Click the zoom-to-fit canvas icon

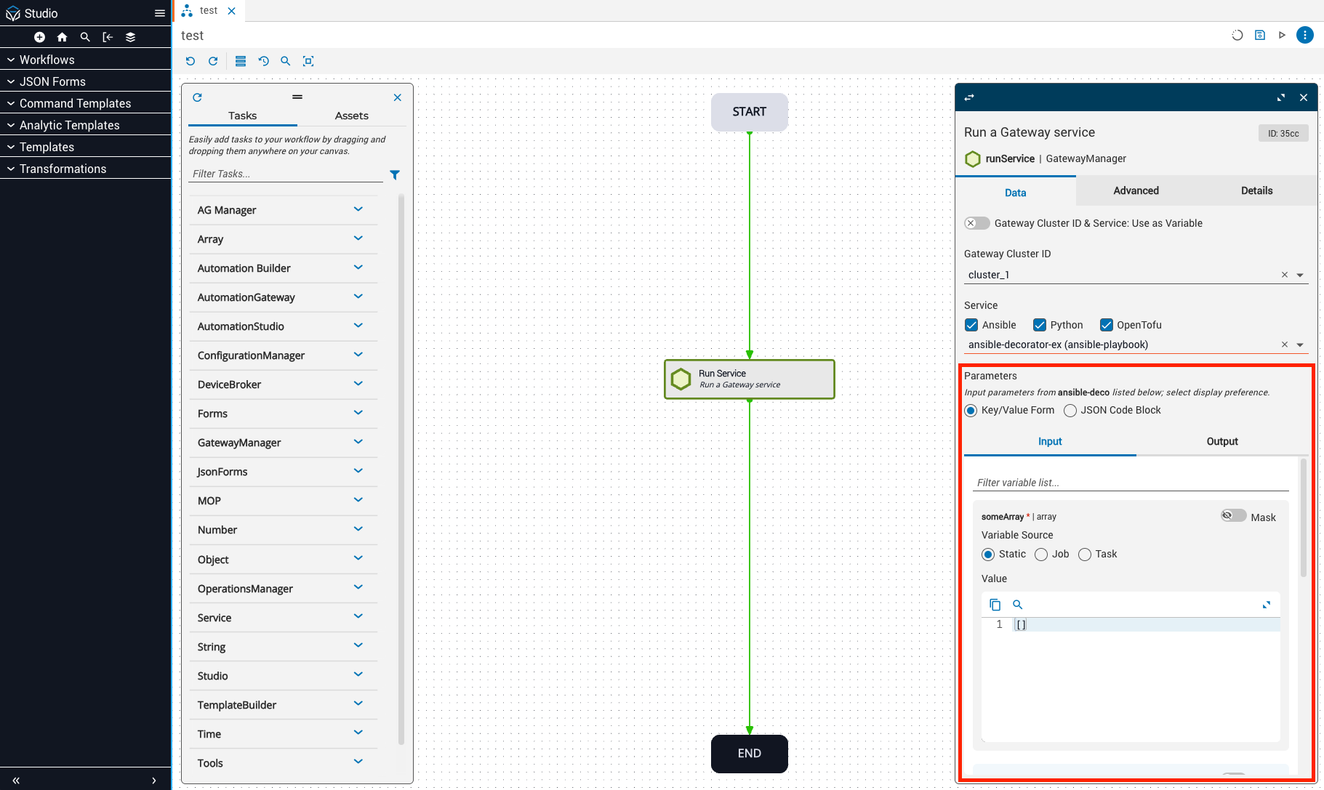308,61
